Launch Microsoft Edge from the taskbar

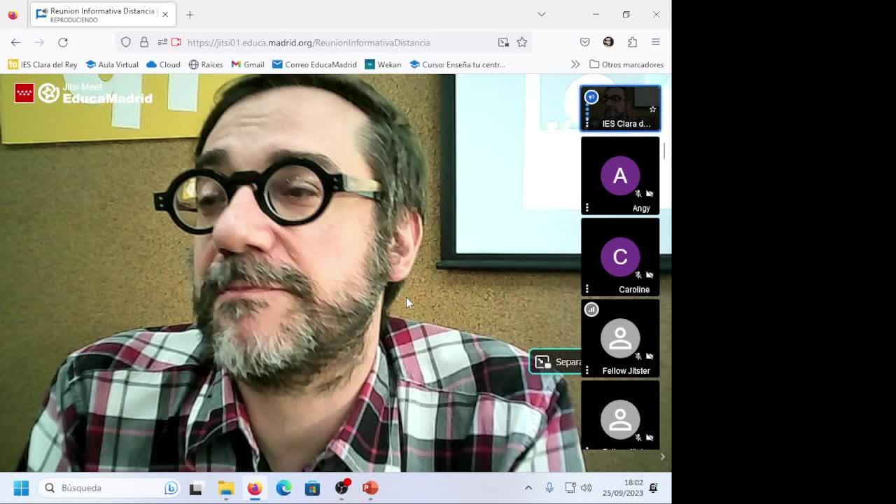(x=283, y=488)
